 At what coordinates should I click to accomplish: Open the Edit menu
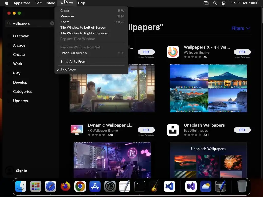coord(39,3)
